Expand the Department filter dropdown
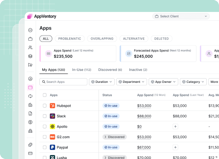 coord(132,82)
